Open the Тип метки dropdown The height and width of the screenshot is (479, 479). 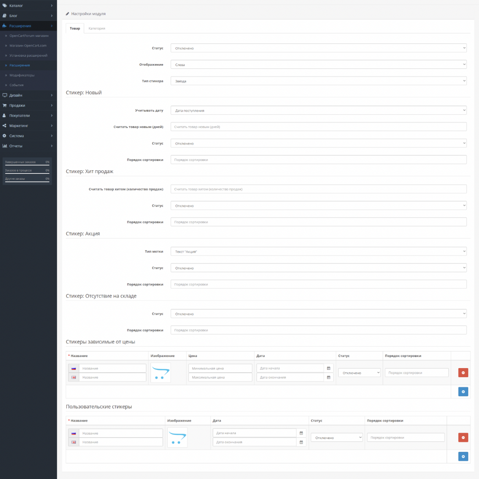[x=318, y=251]
